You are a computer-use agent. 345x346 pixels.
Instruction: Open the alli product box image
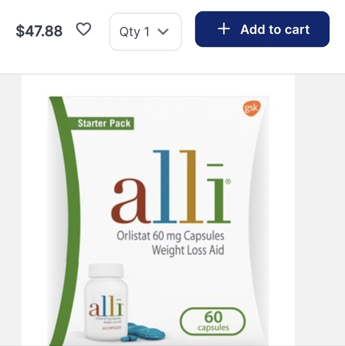(x=158, y=221)
